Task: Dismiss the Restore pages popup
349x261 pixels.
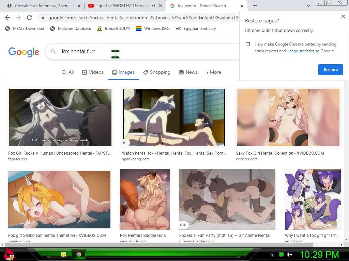Action: tap(343, 16)
